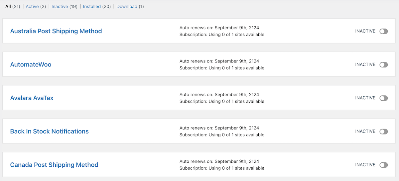Show Inactive (19) subscriptions
The height and width of the screenshot is (181, 399).
(x=65, y=6)
